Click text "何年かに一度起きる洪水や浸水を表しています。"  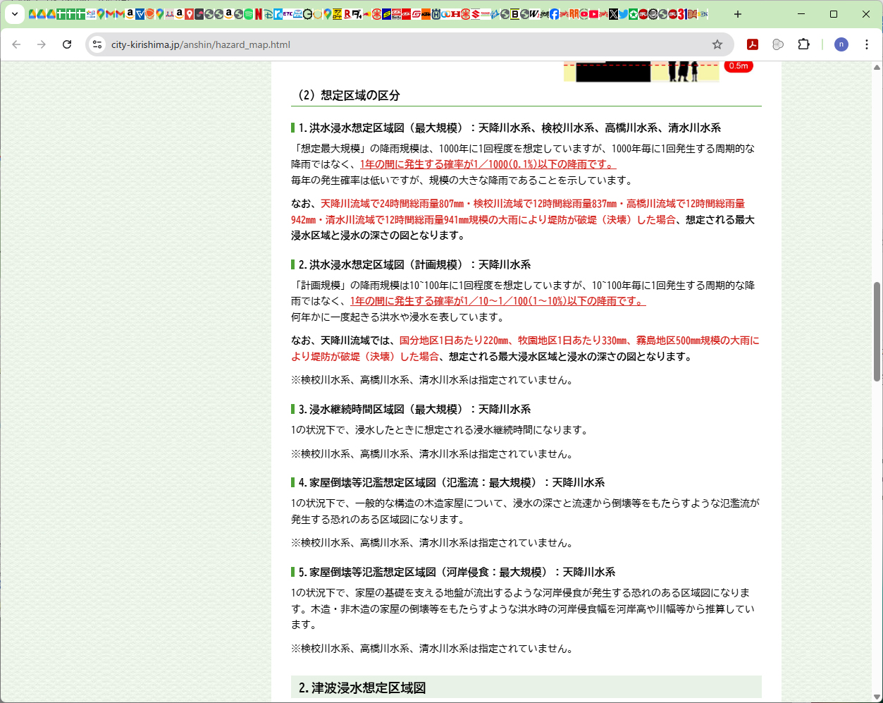pos(398,317)
